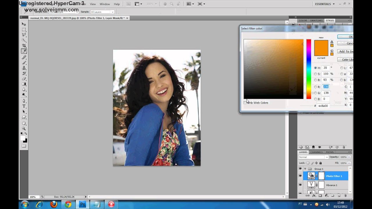372x209 pixels.
Task: Create new adjustment layer icon
Action: (x=326, y=196)
